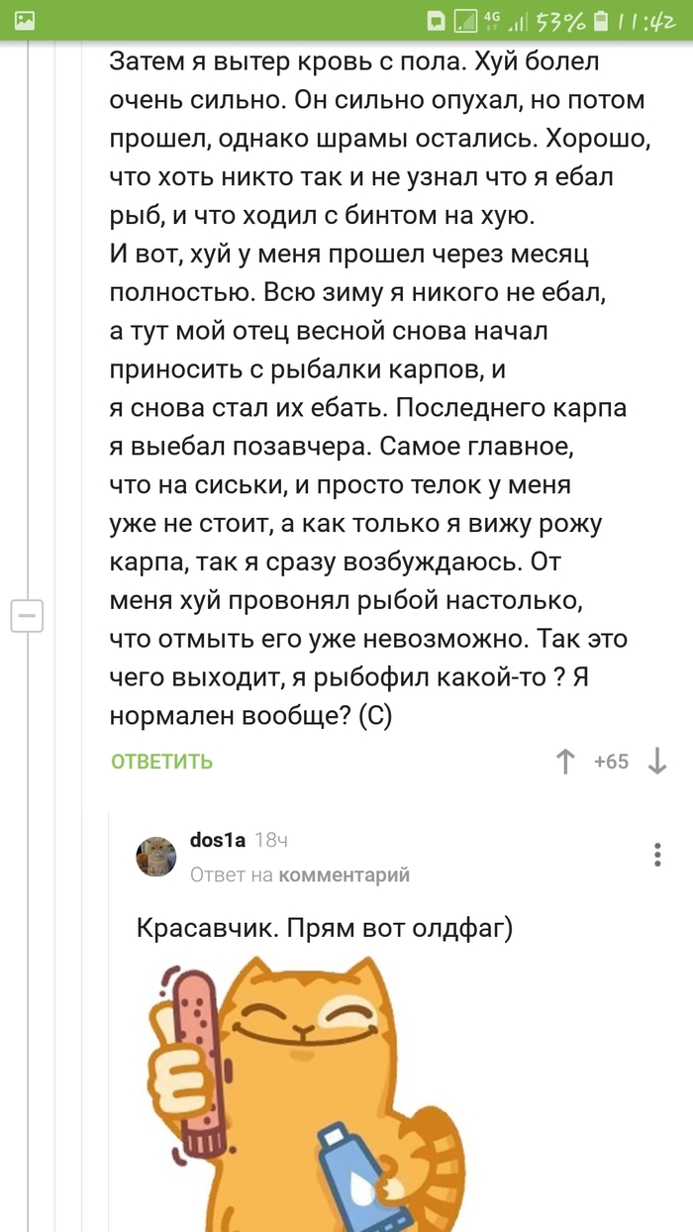Follow the 'Ответ на комментарий' link

tap(300, 874)
